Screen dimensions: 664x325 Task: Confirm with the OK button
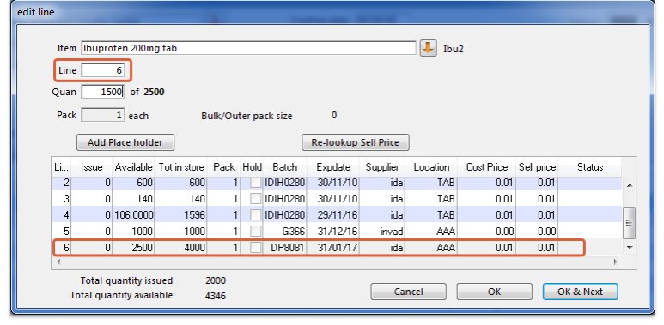point(494,292)
